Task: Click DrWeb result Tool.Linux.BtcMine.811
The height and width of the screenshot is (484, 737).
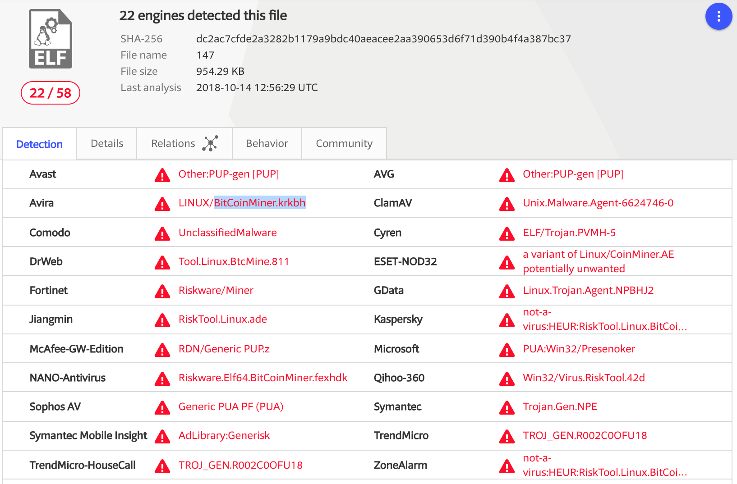Action: [234, 261]
